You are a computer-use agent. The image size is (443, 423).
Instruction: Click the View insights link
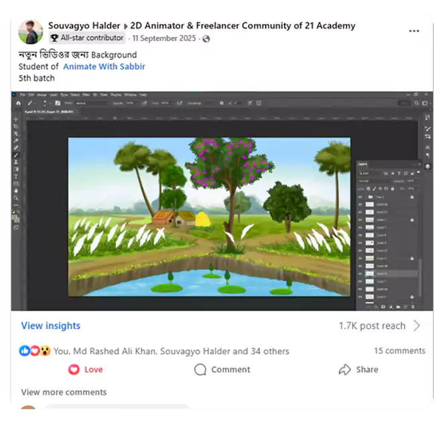(50, 326)
